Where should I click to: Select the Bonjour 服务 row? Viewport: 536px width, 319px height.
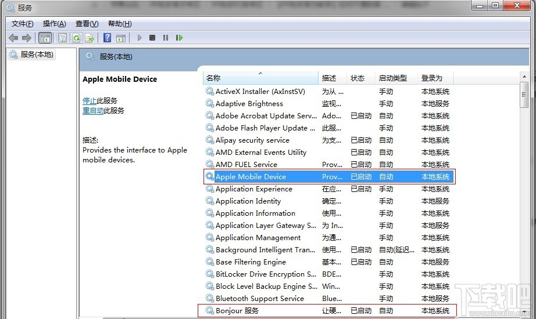click(329, 311)
